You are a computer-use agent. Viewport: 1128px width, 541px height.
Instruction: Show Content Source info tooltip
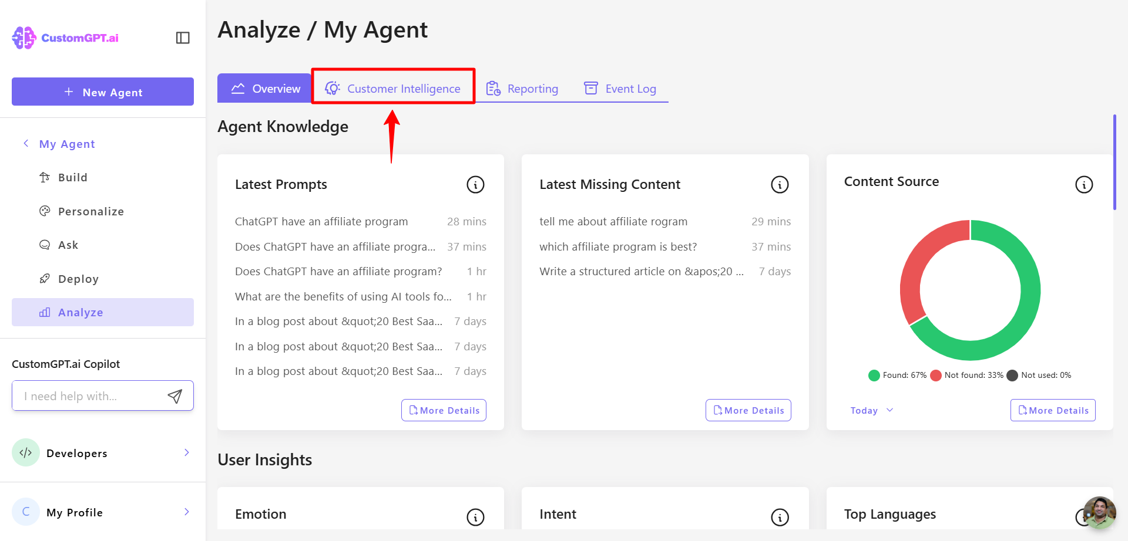[x=1084, y=185]
